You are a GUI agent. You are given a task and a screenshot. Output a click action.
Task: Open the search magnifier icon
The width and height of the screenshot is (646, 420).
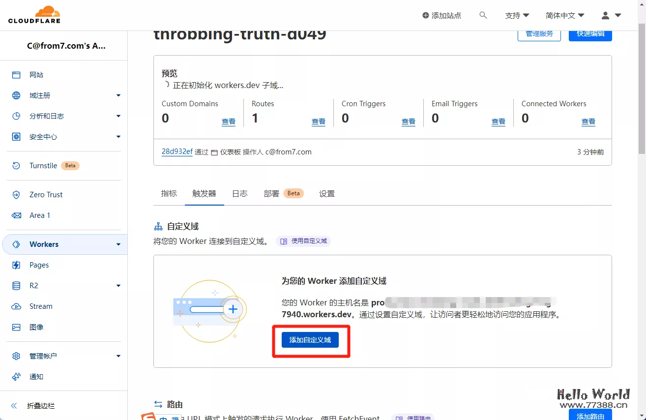point(483,15)
